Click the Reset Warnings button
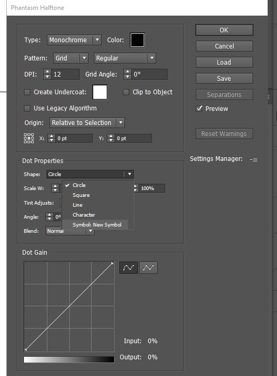Screen dimensions: 277x376 tap(224, 133)
